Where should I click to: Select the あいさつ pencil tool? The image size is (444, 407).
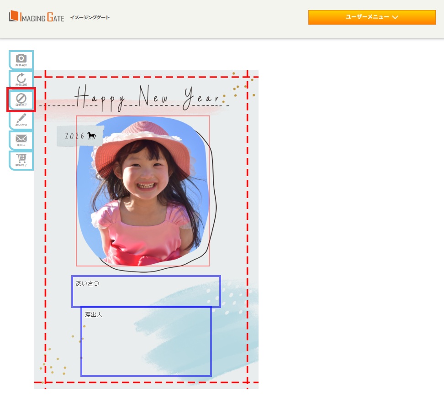pos(21,120)
